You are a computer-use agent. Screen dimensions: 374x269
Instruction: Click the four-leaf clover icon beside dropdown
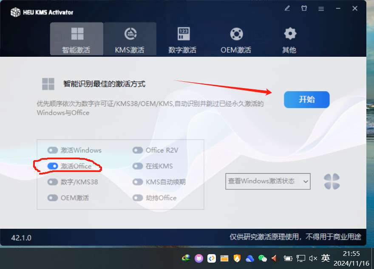click(332, 181)
